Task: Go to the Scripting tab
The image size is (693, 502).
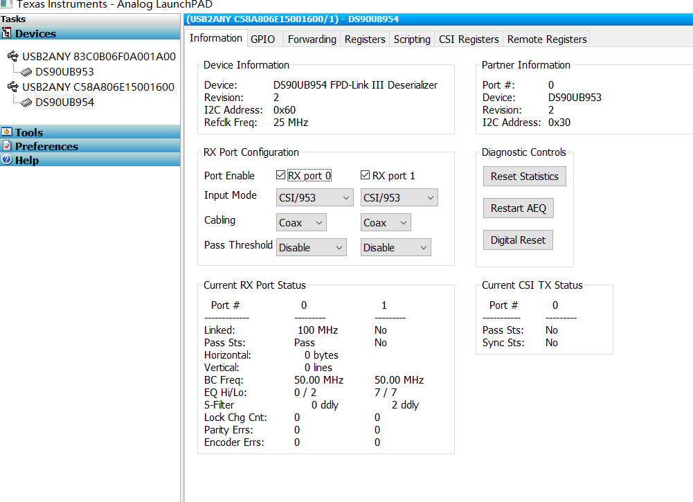Action: [412, 39]
